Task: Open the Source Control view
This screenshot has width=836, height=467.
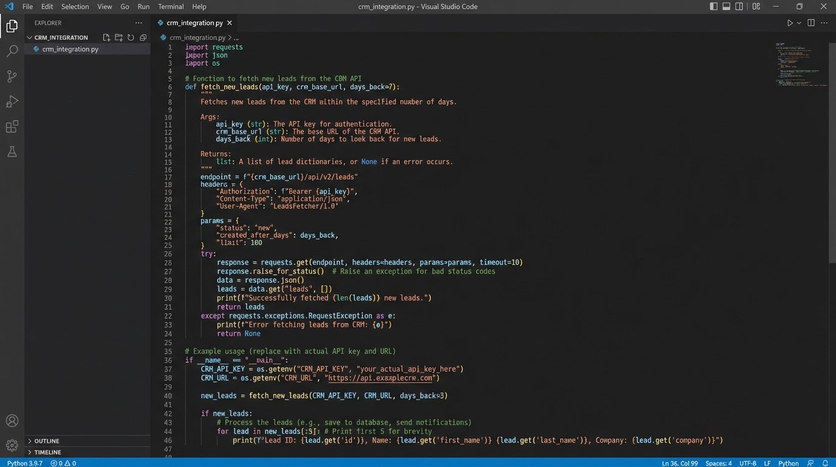Action: (x=12, y=77)
